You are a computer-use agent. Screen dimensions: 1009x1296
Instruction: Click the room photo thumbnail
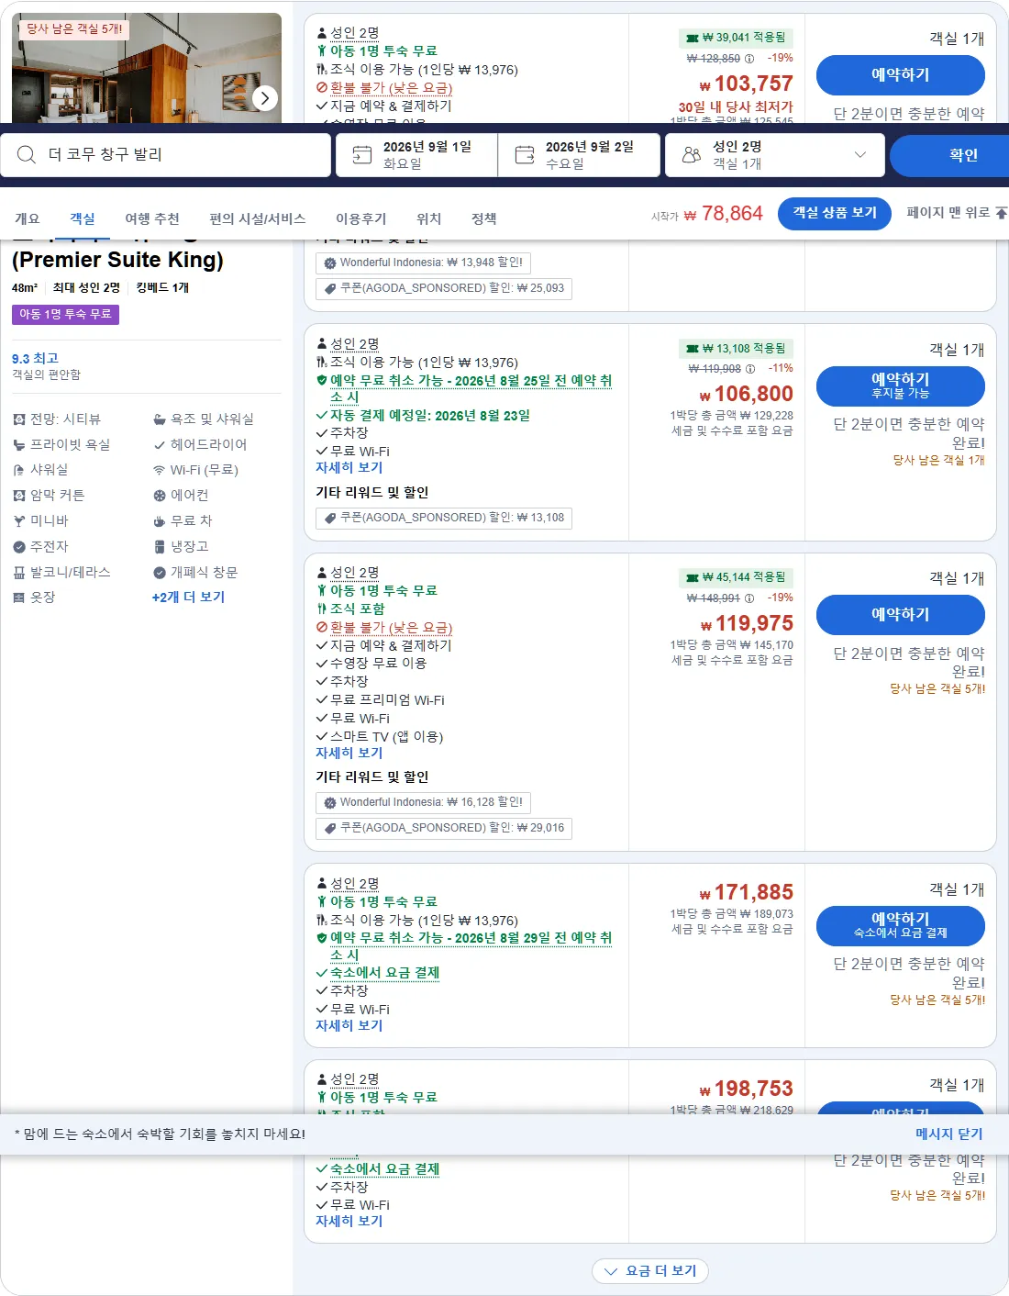(147, 68)
